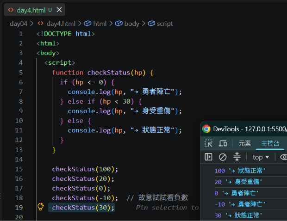287x221 pixels.
Task: Click the highlighted checkStatus(30) line
Action: click(83, 208)
